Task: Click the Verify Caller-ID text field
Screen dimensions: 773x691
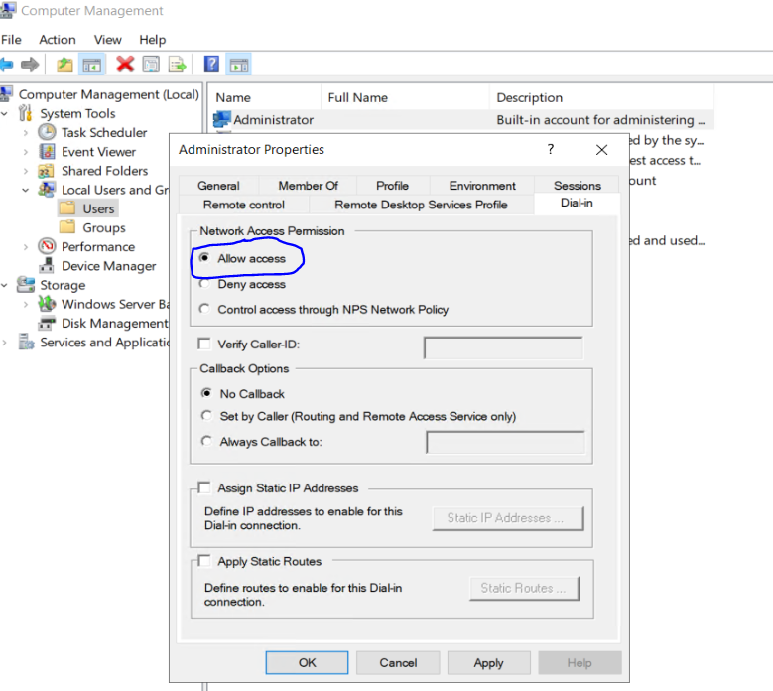Action: click(503, 347)
